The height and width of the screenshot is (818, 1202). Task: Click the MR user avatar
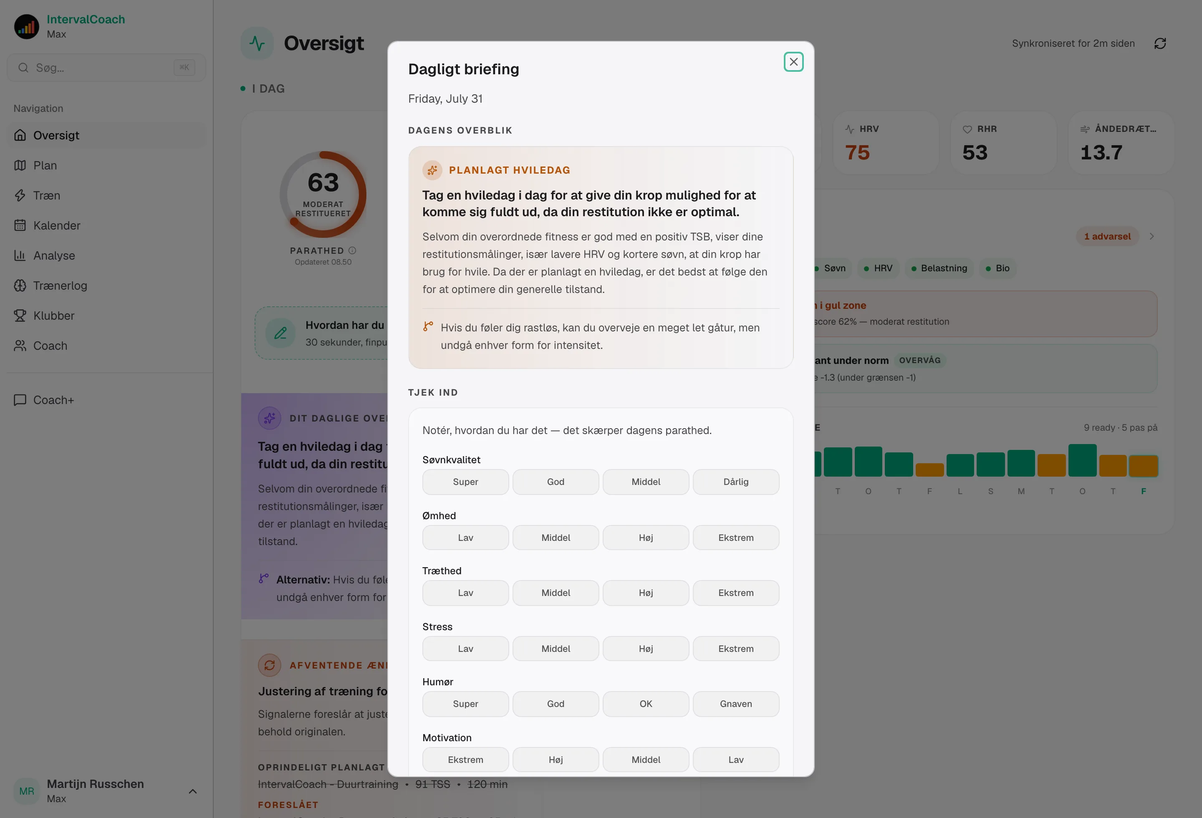click(x=27, y=791)
